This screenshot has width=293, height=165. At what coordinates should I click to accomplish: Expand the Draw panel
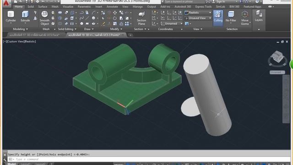pyautogui.click(x=89, y=29)
